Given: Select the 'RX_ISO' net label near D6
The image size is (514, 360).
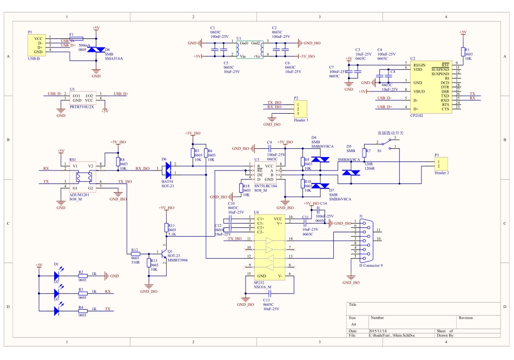Looking at the screenshot, I should tap(143, 168).
